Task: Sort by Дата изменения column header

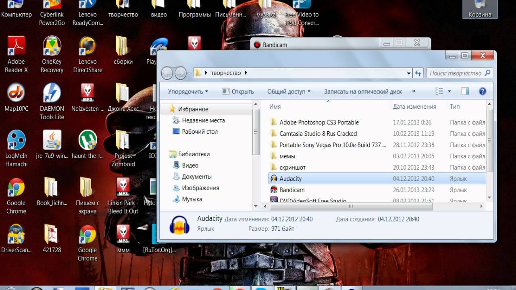Action: [x=419, y=107]
